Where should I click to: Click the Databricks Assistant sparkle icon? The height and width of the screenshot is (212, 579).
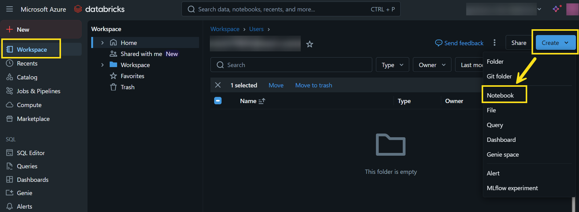coord(556,9)
